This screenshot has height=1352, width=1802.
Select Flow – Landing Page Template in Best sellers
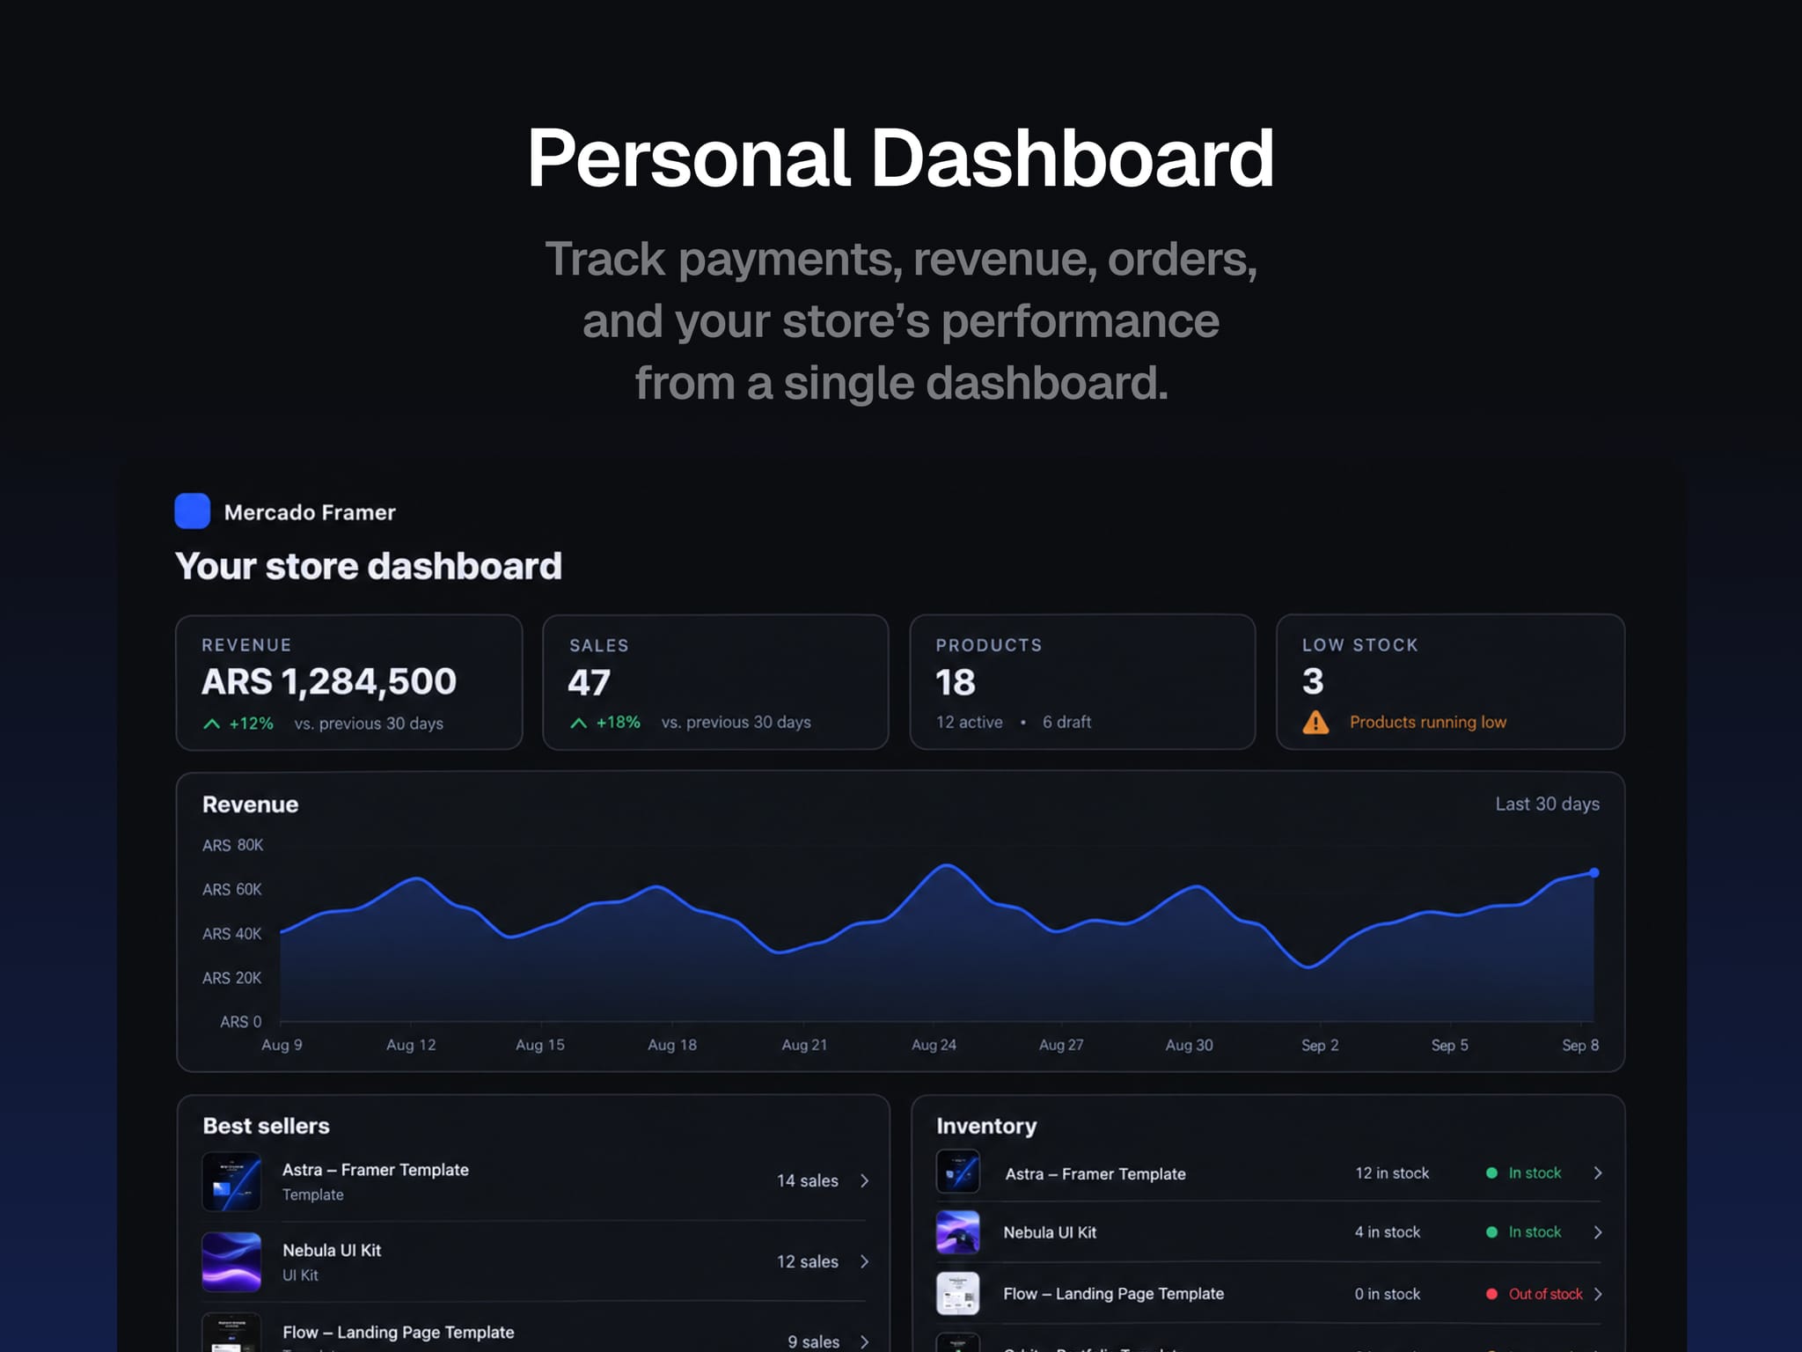pos(398,1332)
